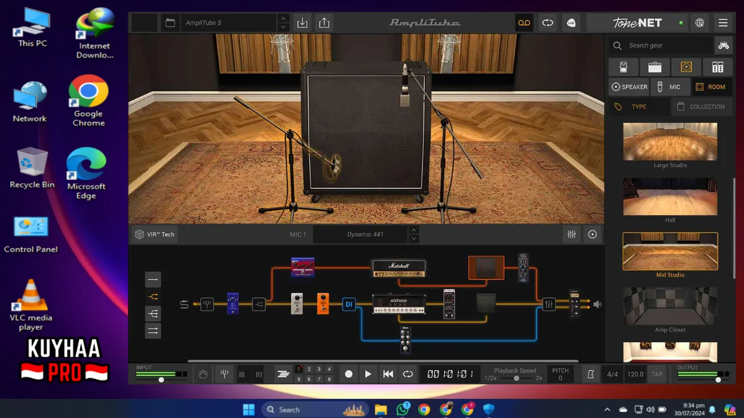The image size is (744, 418).
Task: Select three-path split chain routing
Action: pos(153,313)
